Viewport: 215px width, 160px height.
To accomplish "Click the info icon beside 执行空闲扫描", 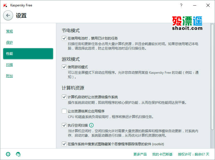I will pos(91,125).
